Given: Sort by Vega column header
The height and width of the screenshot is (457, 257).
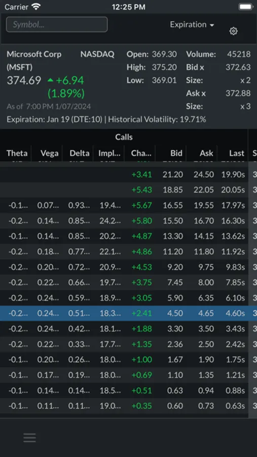Looking at the screenshot, I should click(x=50, y=153).
